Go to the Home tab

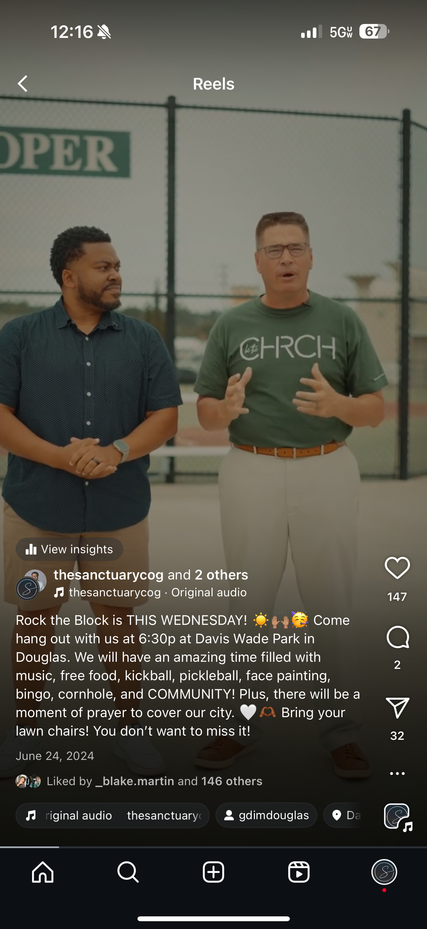pos(43,872)
